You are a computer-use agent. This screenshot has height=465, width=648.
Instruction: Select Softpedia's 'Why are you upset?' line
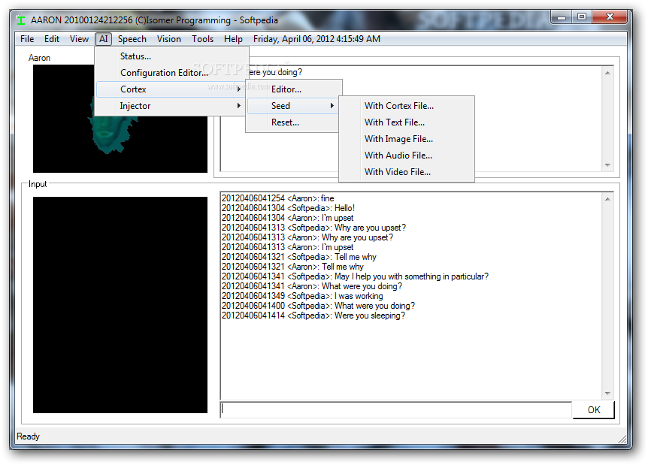tap(313, 228)
